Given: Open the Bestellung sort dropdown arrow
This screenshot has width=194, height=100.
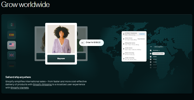Looking at the screenshot, I should [x=159, y=51].
